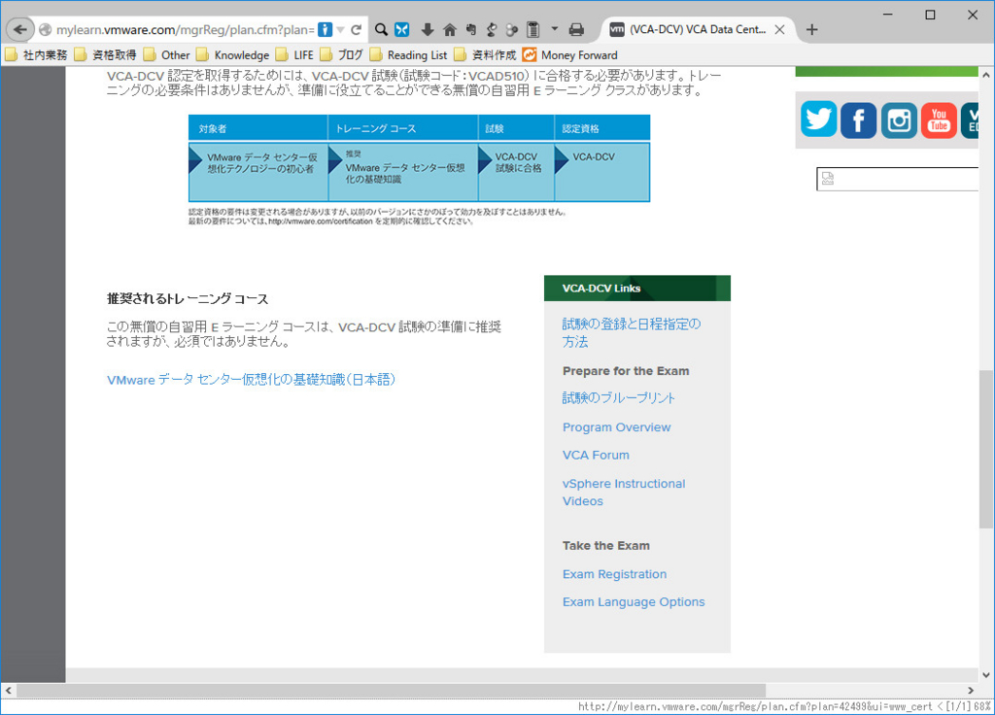Open the Exam Registration link

pyautogui.click(x=614, y=574)
